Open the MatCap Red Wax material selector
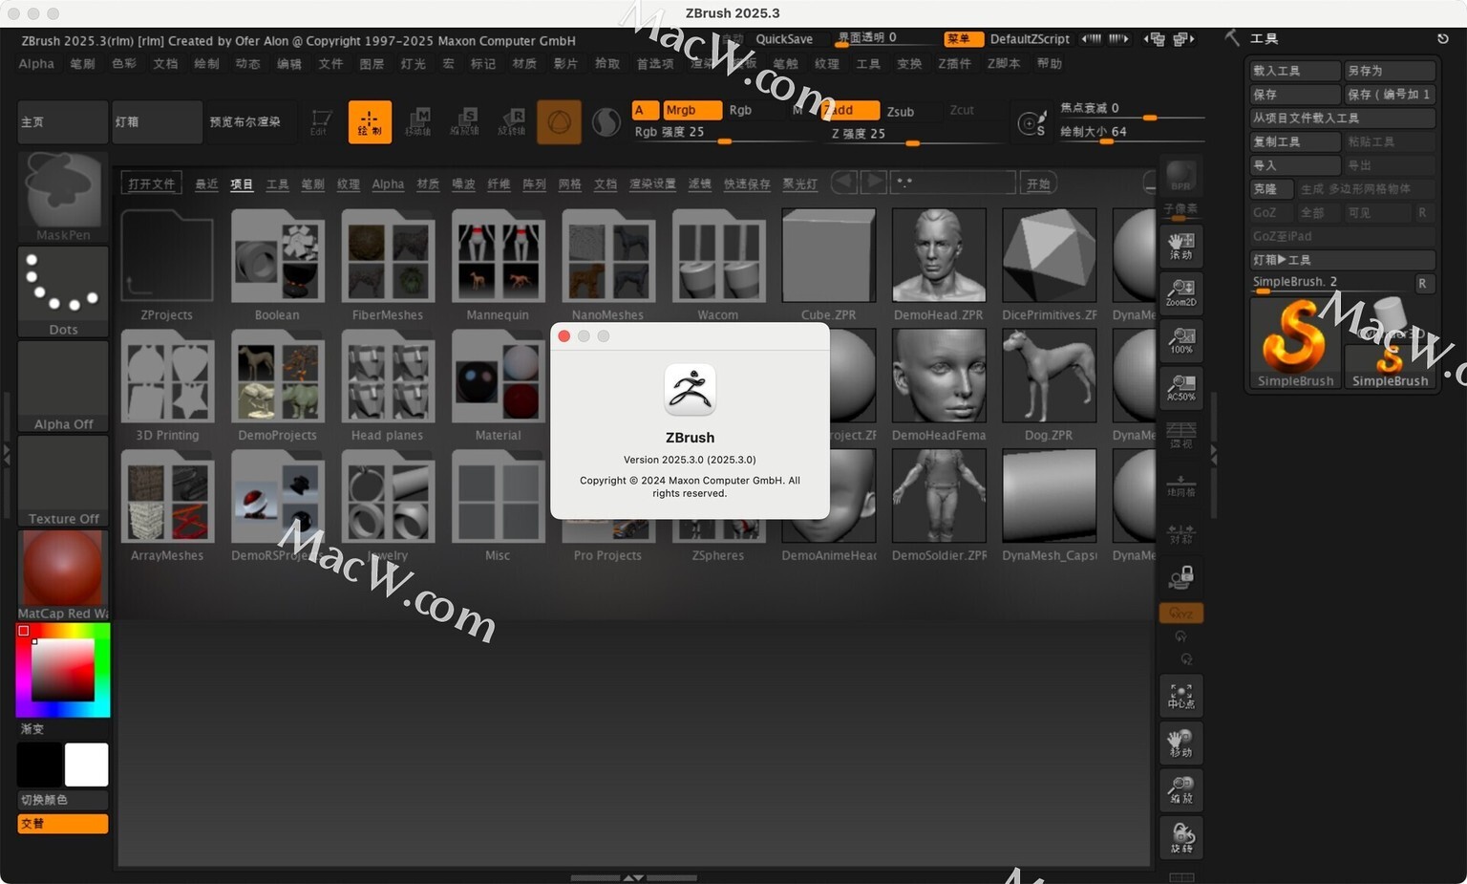 [x=63, y=575]
